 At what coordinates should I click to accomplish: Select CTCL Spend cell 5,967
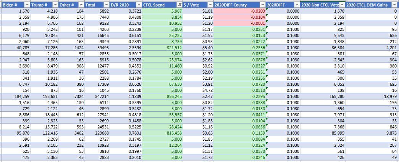click(x=162, y=11)
